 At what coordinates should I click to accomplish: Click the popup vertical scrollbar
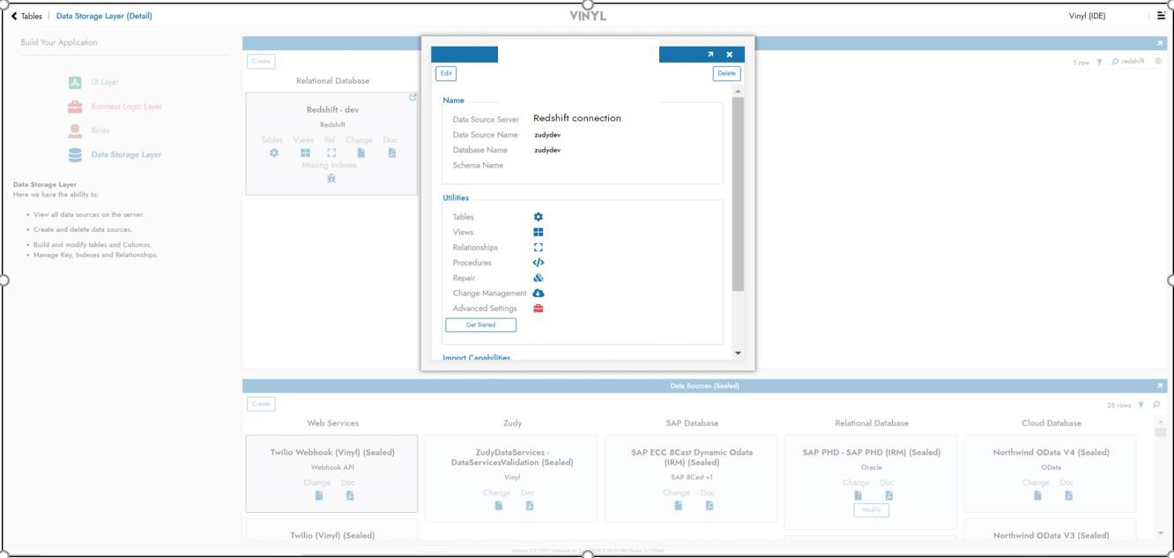point(738,194)
